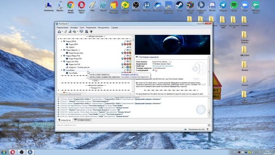Open the Recycle Bin on the desktop
The width and height of the screenshot is (275, 155).
(x=60, y=6)
